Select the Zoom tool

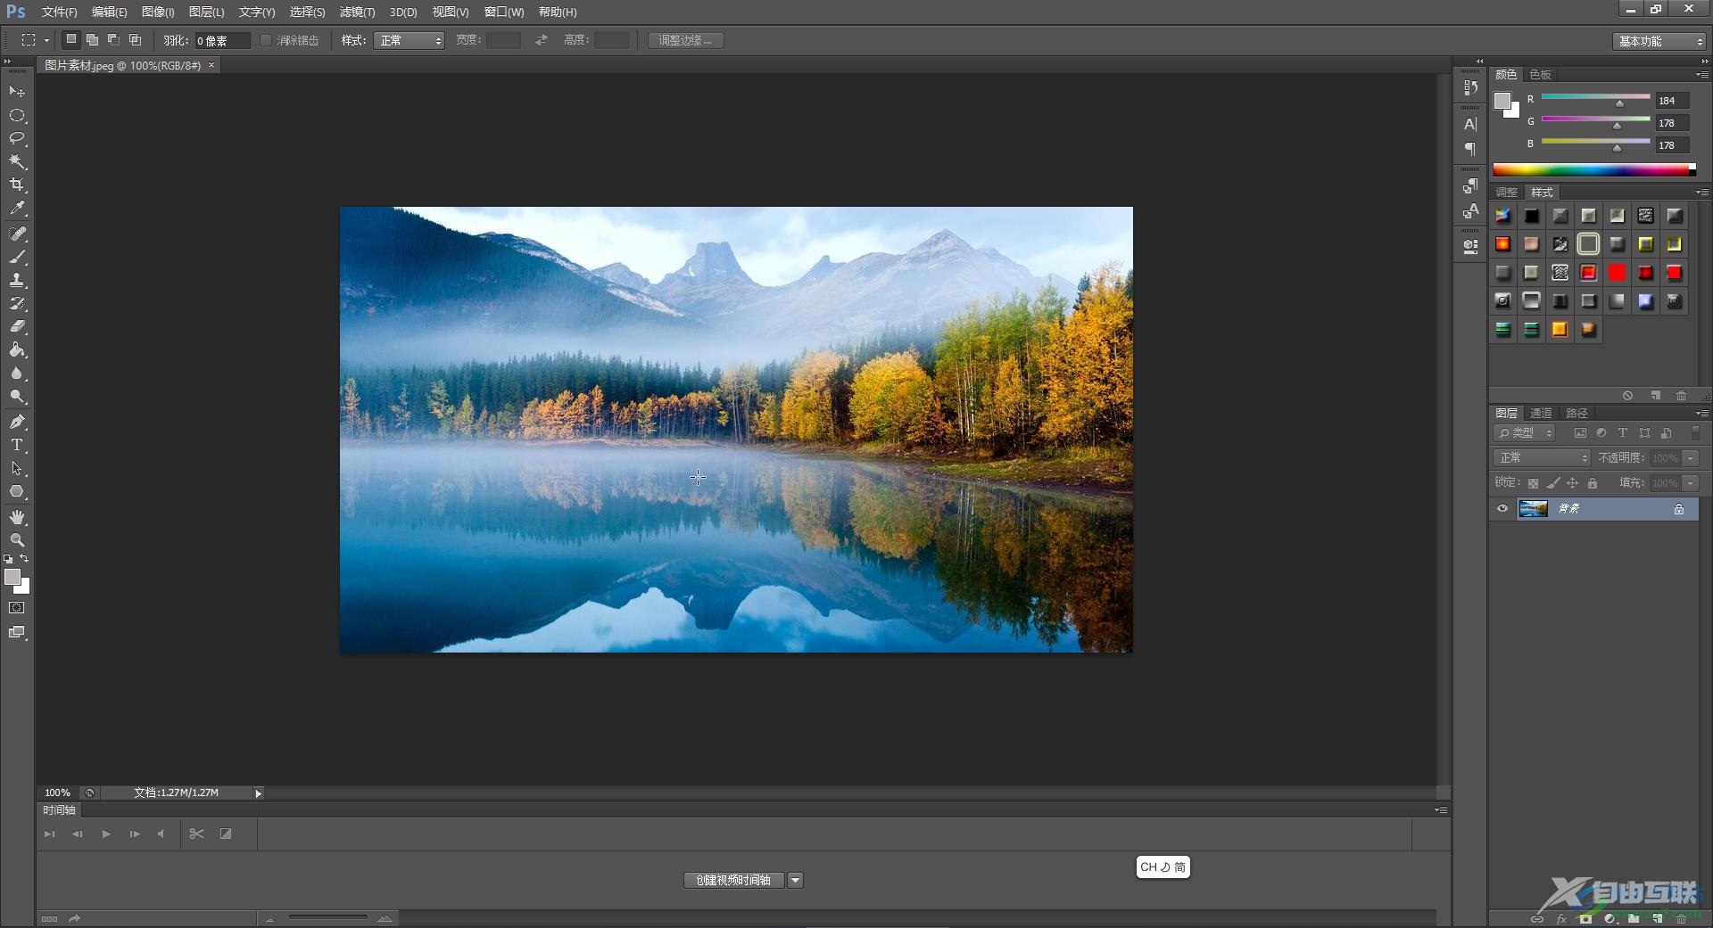tap(17, 540)
